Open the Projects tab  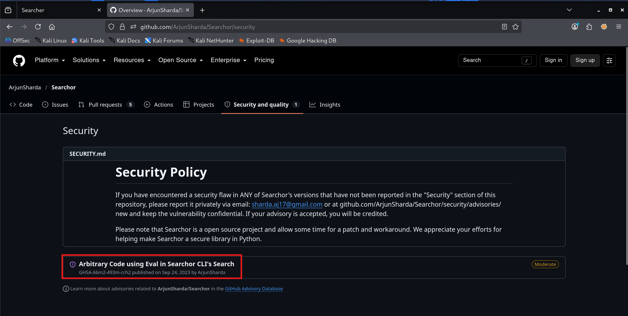coord(199,105)
